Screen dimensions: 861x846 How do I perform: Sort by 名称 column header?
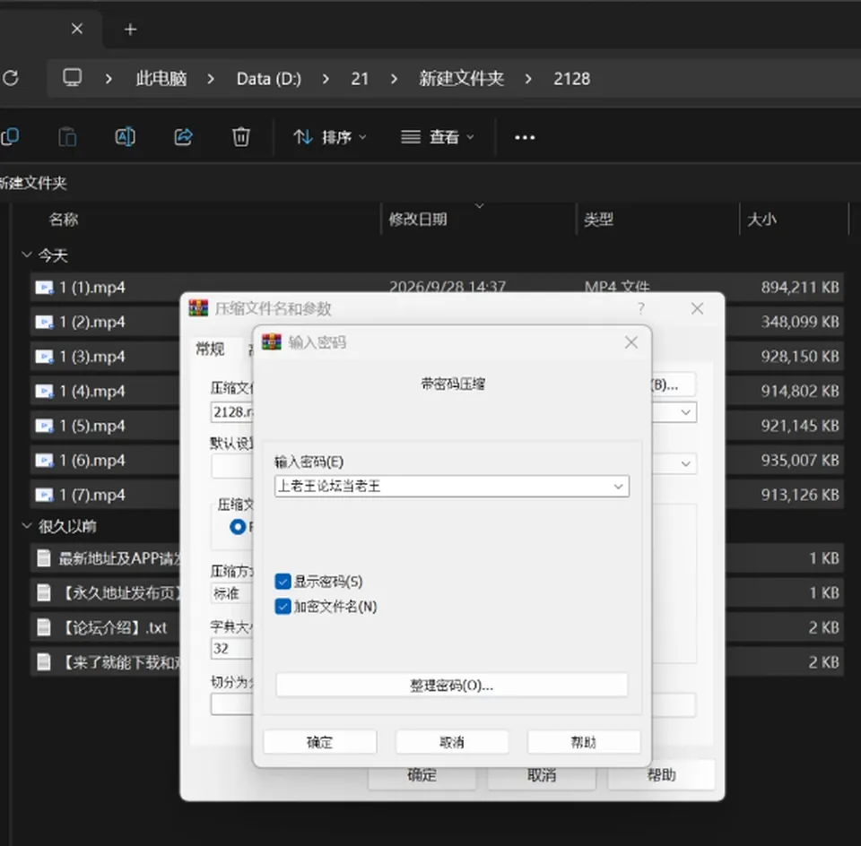tap(64, 220)
